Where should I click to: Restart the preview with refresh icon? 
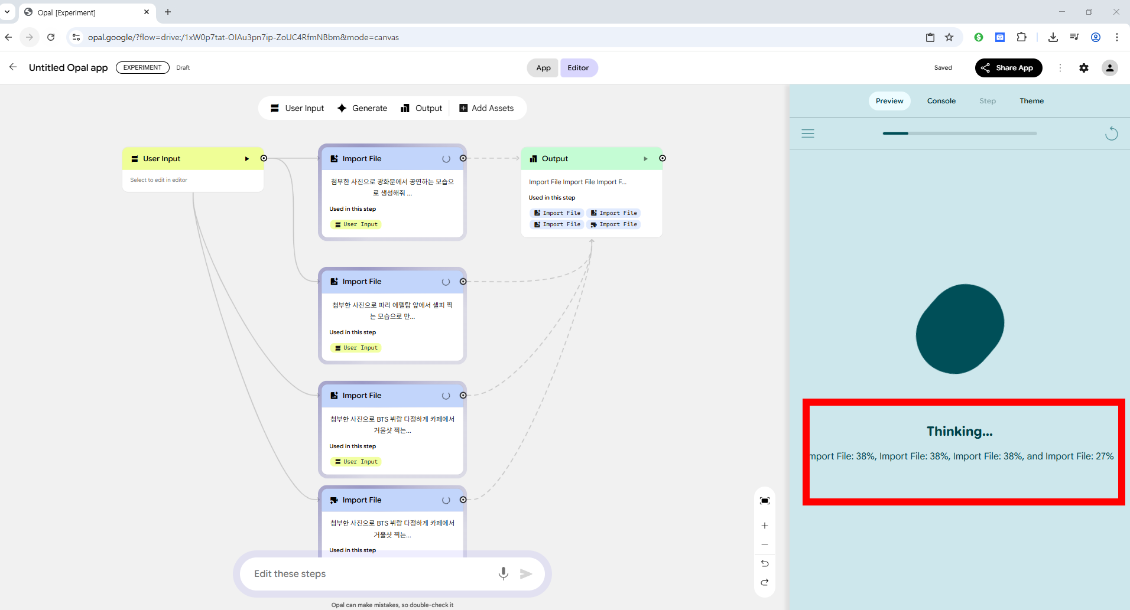point(1112,133)
